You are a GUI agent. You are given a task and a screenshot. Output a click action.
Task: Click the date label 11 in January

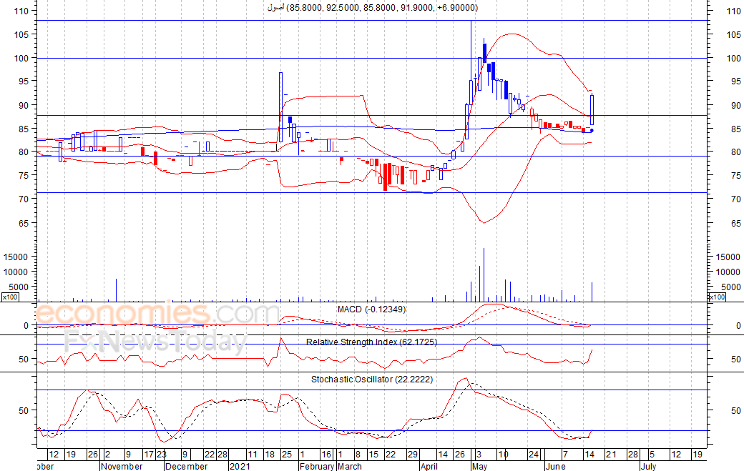coord(253,455)
